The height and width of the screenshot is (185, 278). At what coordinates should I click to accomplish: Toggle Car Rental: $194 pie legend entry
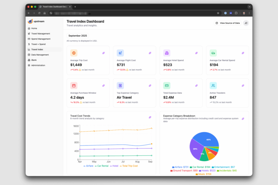click(200, 167)
